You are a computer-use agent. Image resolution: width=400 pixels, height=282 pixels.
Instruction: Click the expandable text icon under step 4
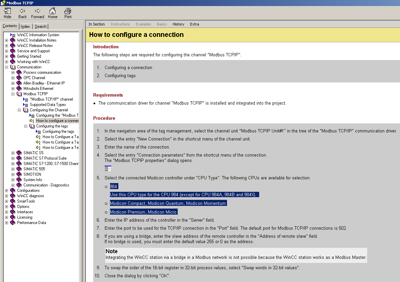click(108, 169)
